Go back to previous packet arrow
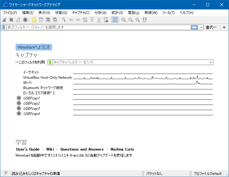 [71, 20]
